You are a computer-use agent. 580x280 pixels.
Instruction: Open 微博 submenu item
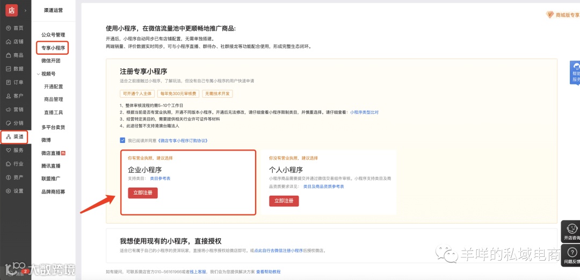(x=46, y=140)
